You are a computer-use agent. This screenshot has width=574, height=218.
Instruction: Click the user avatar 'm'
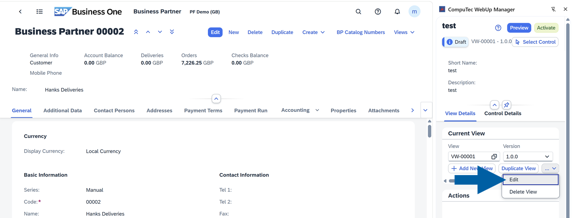coord(414,12)
